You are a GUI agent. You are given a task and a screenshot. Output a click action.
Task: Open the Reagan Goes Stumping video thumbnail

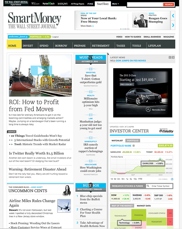tap(140, 20)
